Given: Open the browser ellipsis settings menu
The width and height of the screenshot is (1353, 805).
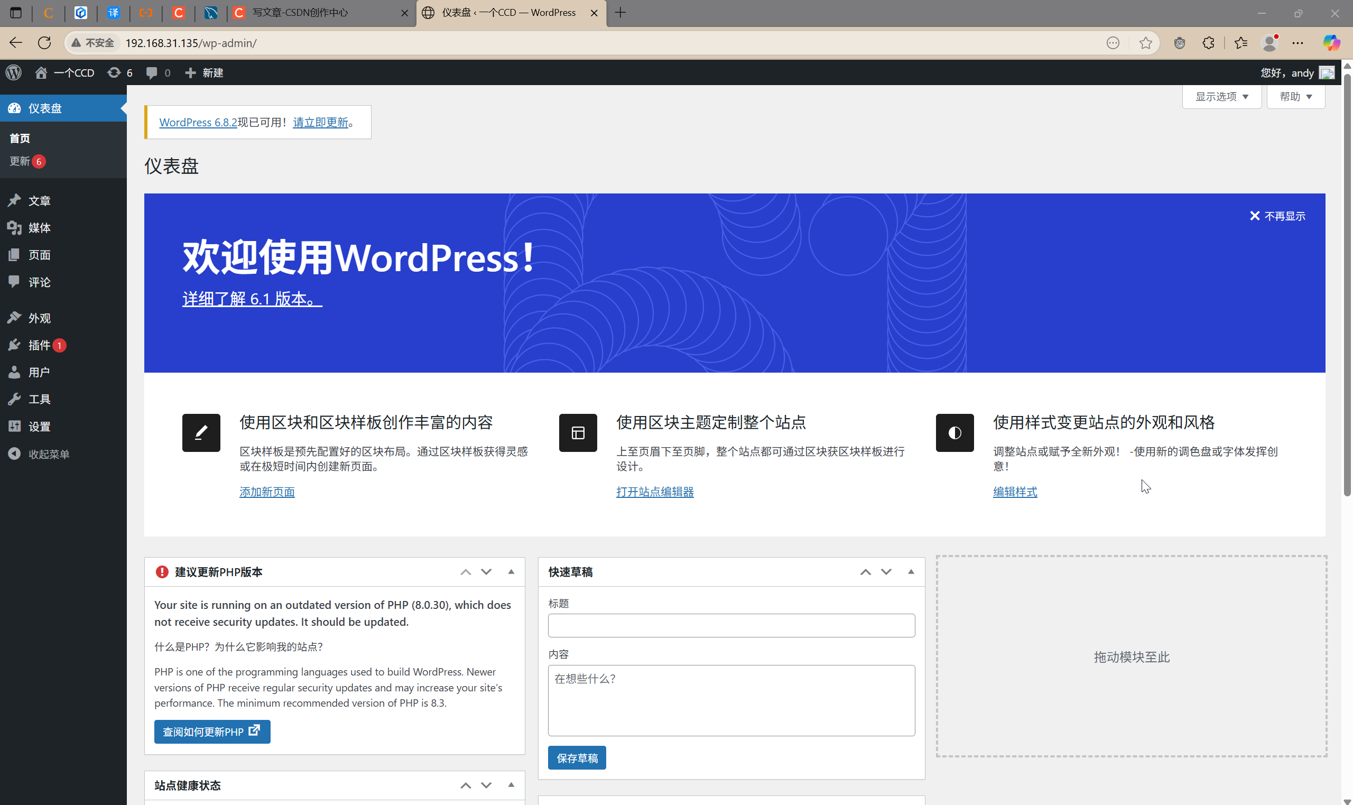Looking at the screenshot, I should [x=1299, y=43].
